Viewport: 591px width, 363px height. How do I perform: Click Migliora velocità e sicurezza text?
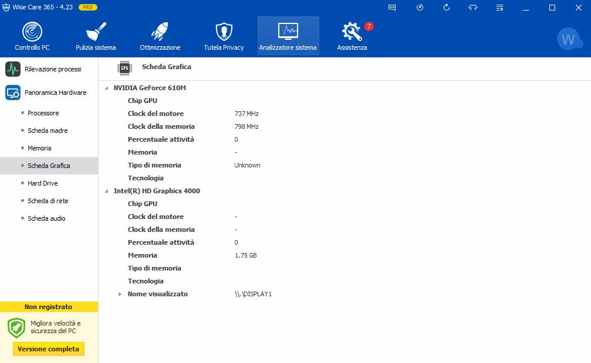pyautogui.click(x=55, y=327)
